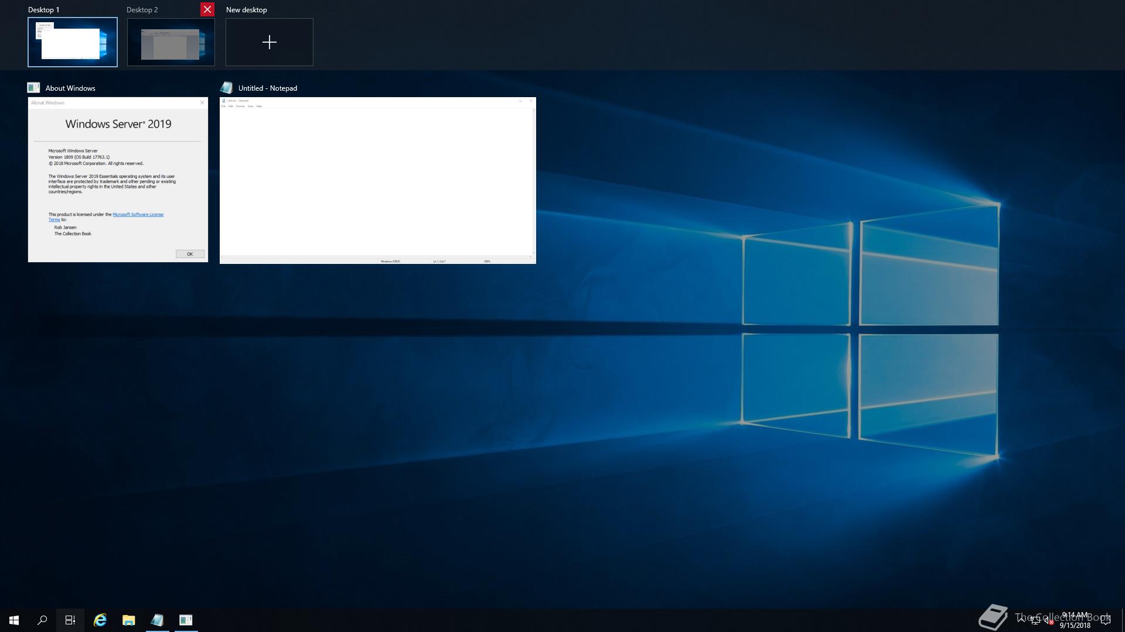Open the Start menu
This screenshot has height=632, width=1125.
(14, 620)
